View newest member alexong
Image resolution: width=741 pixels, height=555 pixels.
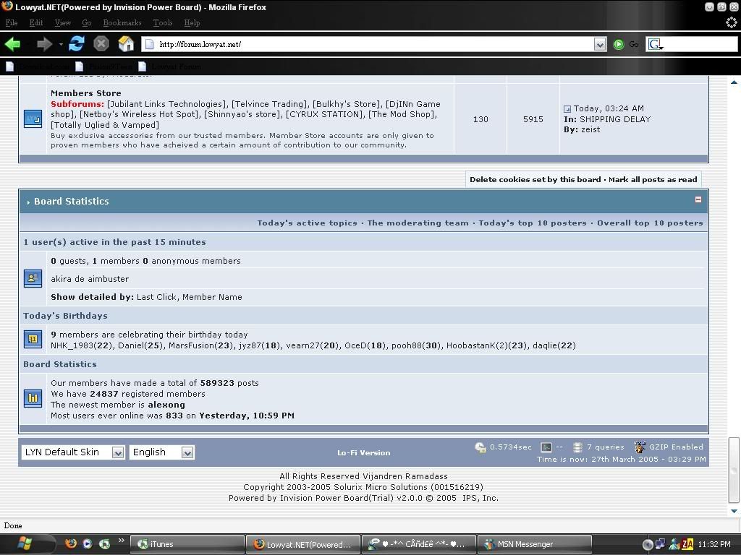click(166, 405)
